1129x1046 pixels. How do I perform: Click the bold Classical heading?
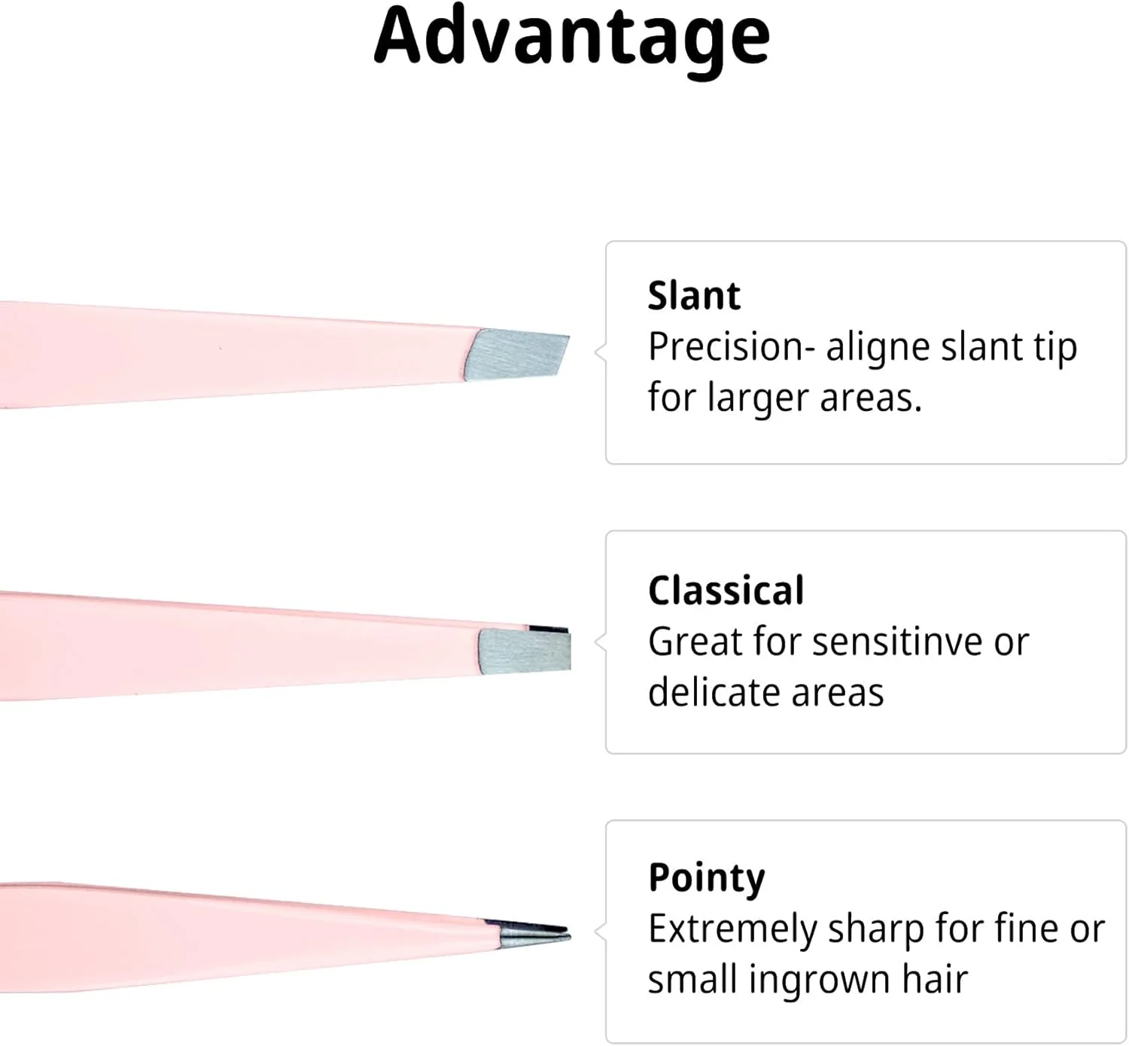(726, 590)
